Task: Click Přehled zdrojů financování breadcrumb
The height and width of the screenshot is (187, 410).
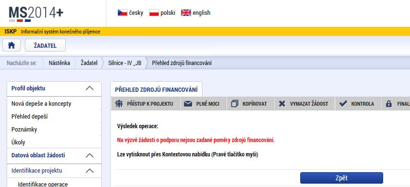Action: click(x=182, y=63)
